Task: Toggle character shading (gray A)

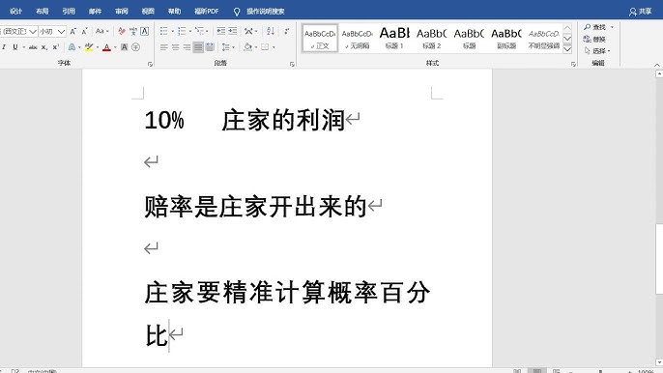Action: point(125,47)
